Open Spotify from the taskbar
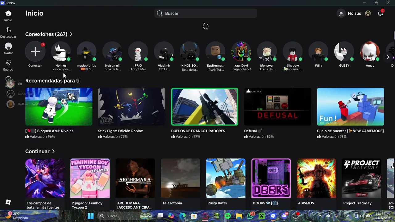The image size is (395, 222). tap(228, 216)
